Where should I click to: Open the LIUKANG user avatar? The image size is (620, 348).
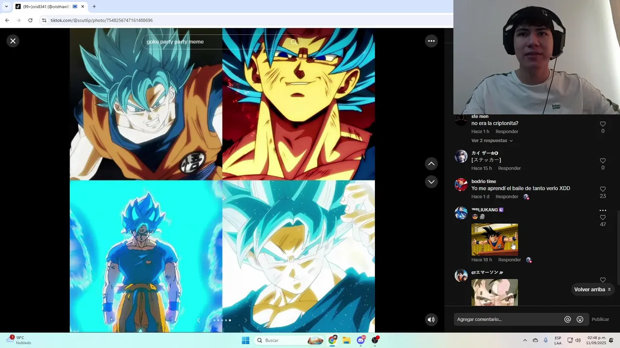[x=461, y=213]
